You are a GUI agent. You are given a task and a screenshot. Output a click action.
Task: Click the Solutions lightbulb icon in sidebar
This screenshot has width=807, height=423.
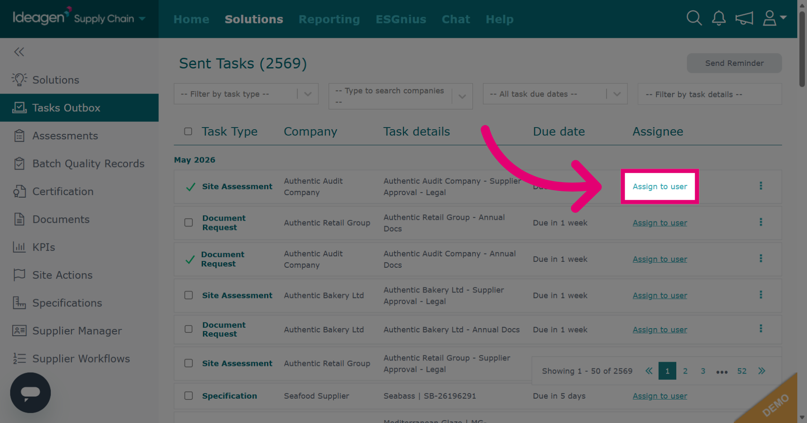pyautogui.click(x=19, y=80)
